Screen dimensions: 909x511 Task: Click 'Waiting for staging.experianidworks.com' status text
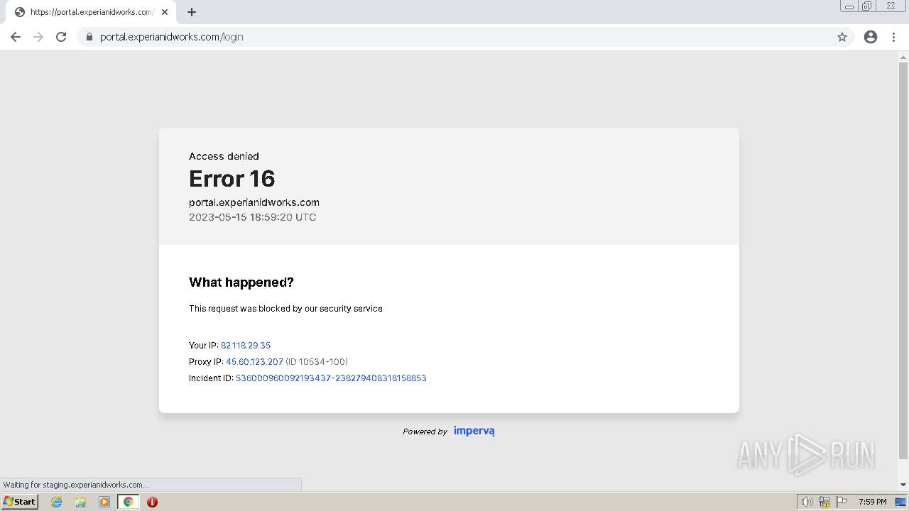[76, 485]
